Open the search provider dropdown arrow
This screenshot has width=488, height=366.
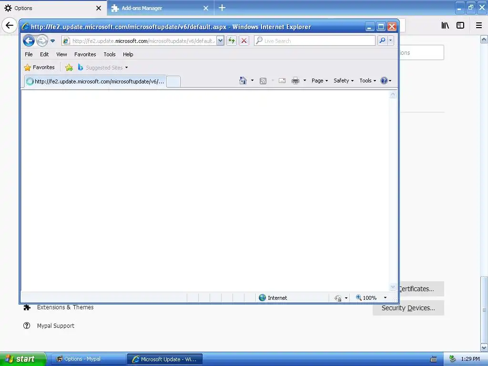pyautogui.click(x=391, y=41)
